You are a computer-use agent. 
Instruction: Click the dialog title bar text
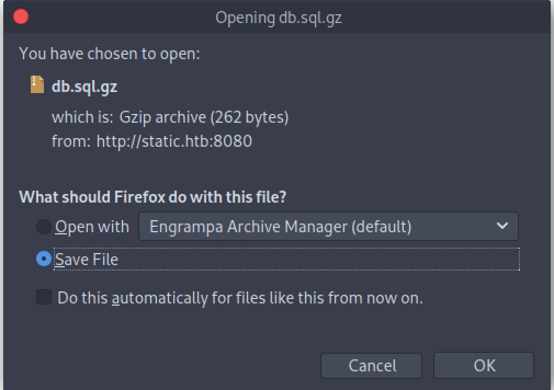279,18
